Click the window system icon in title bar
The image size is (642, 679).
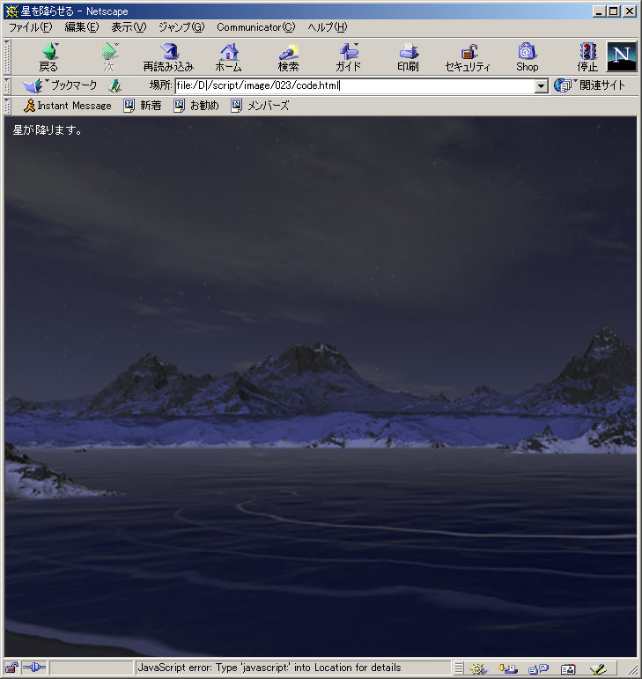[x=11, y=11]
